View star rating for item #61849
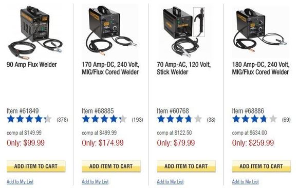Viewport: 298px width, 188px height. click(x=29, y=119)
